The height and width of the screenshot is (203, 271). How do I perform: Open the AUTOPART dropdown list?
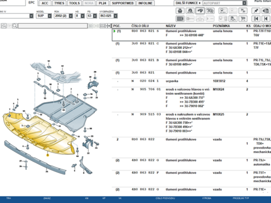[245, 3]
